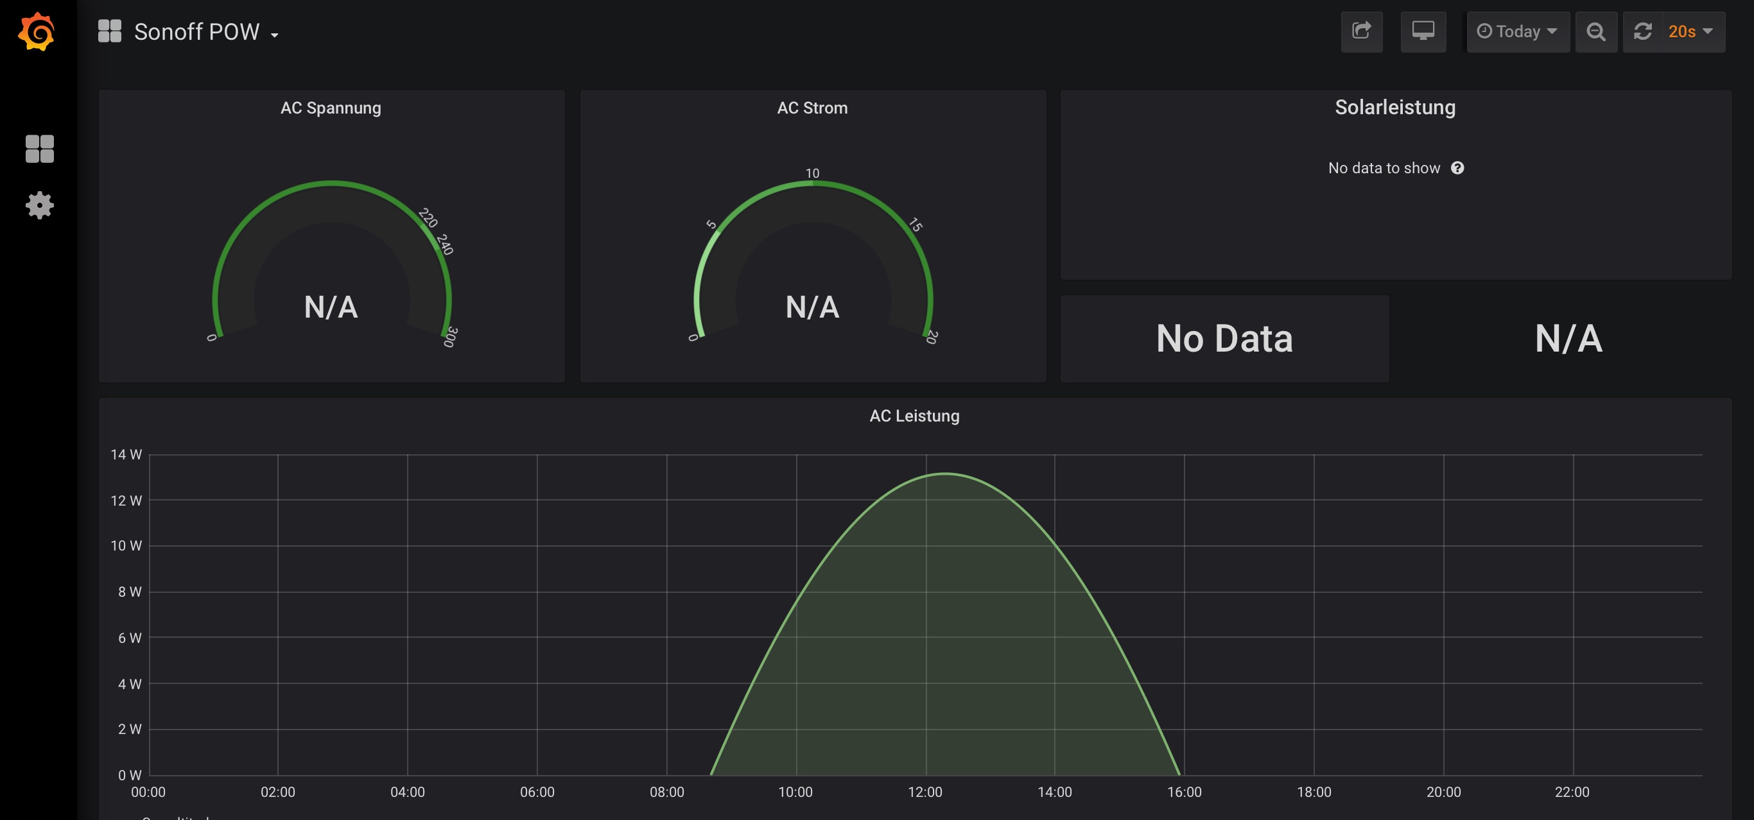Screen dimensions: 1754x820
Task: Open the Sonoff POW dashboard dropdown
Action: tap(205, 32)
